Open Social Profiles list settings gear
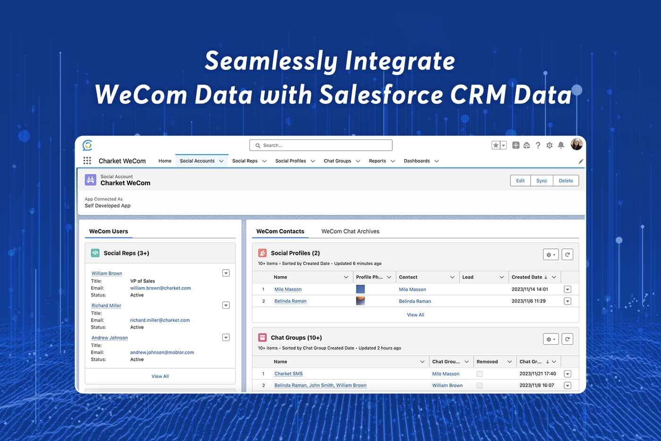 click(x=551, y=254)
